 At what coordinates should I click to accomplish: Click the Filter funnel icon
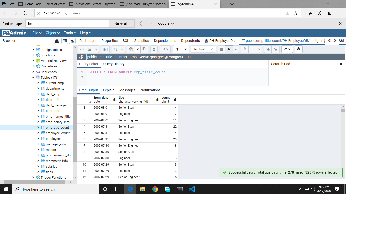(x=177, y=49)
